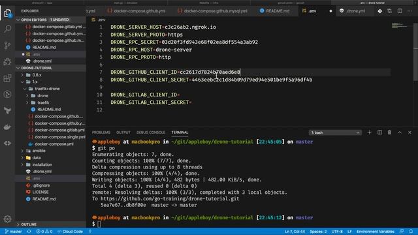Switch to the PROBLEMS panel tab

point(101,133)
